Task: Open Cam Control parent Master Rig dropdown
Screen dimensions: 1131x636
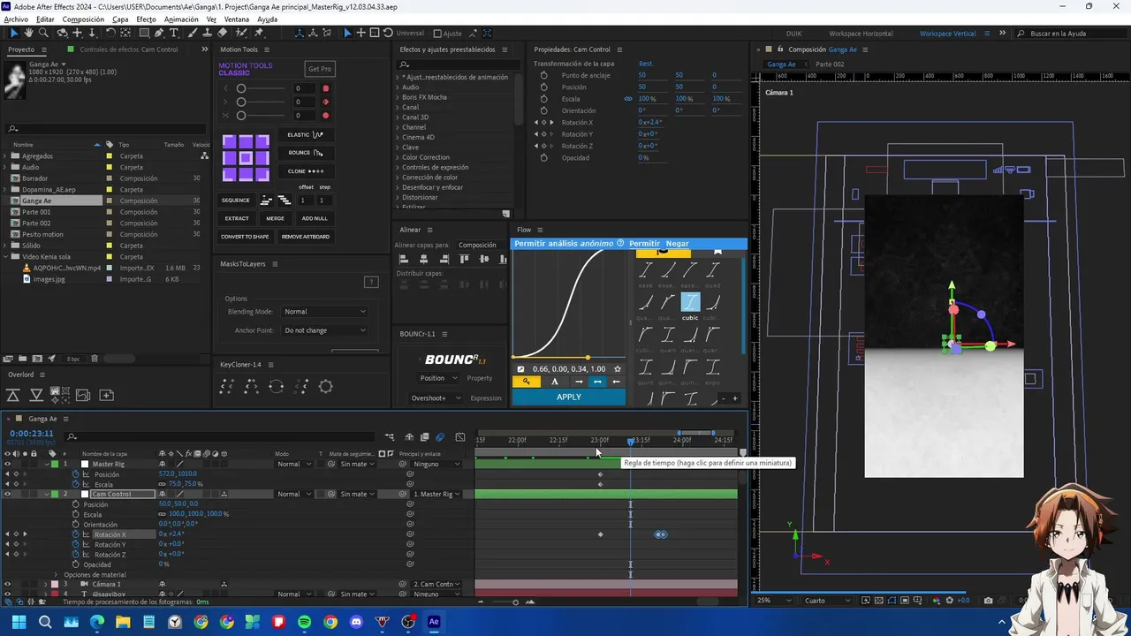Action: 436,494
